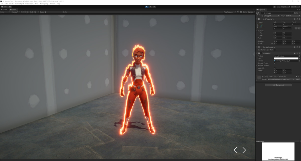Click the Scale slider handle
This screenshot has height=161, width=301.
coord(45,12)
